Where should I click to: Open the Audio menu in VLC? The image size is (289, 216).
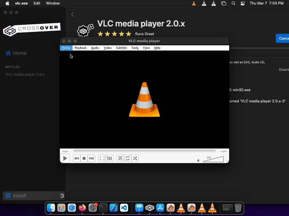[x=95, y=48]
